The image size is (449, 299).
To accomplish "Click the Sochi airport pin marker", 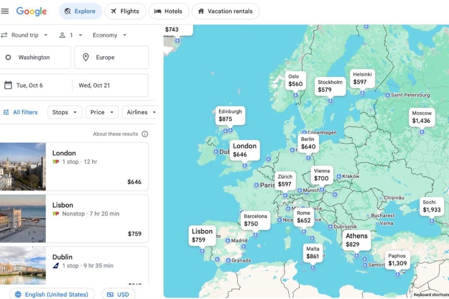I will (x=432, y=221).
